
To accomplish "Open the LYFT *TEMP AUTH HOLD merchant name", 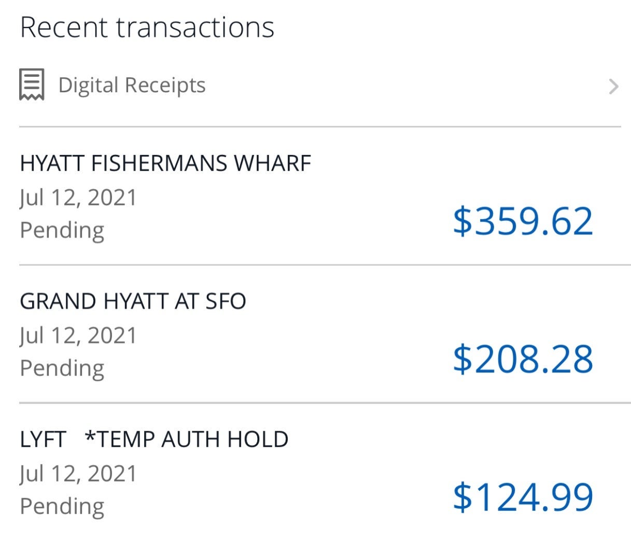I will (x=154, y=440).
